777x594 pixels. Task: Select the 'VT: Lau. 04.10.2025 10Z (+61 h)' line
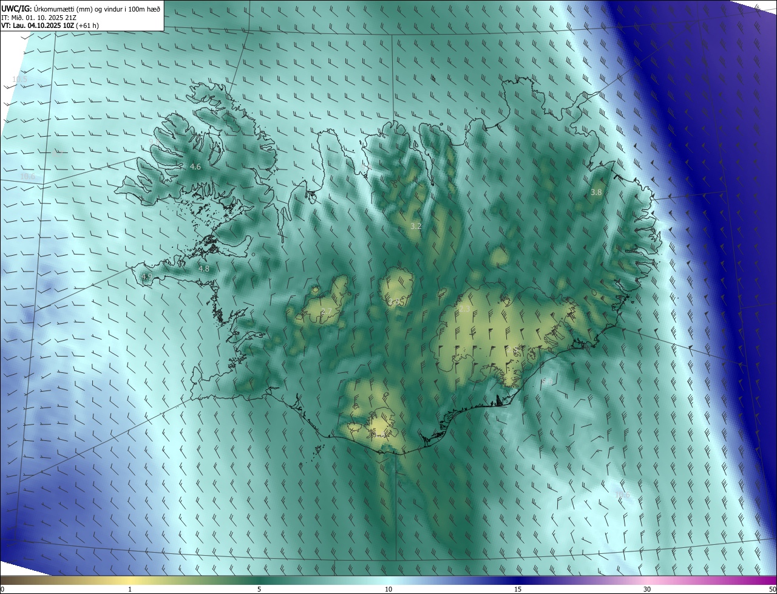[x=50, y=25]
